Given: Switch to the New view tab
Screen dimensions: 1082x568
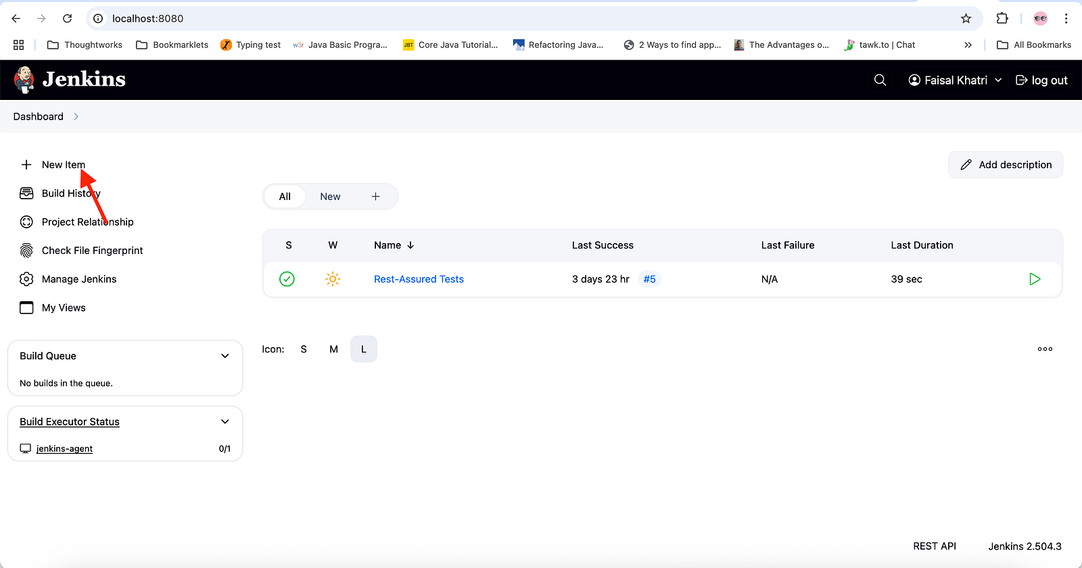Looking at the screenshot, I should pos(330,197).
